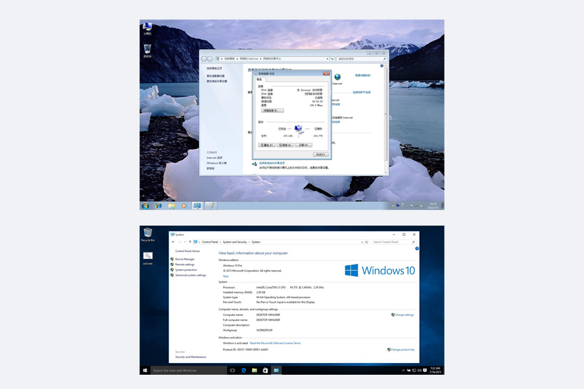Screen dimensions: 584x389
Task: Click the help icon in the Network Center window
Action: click(382, 66)
